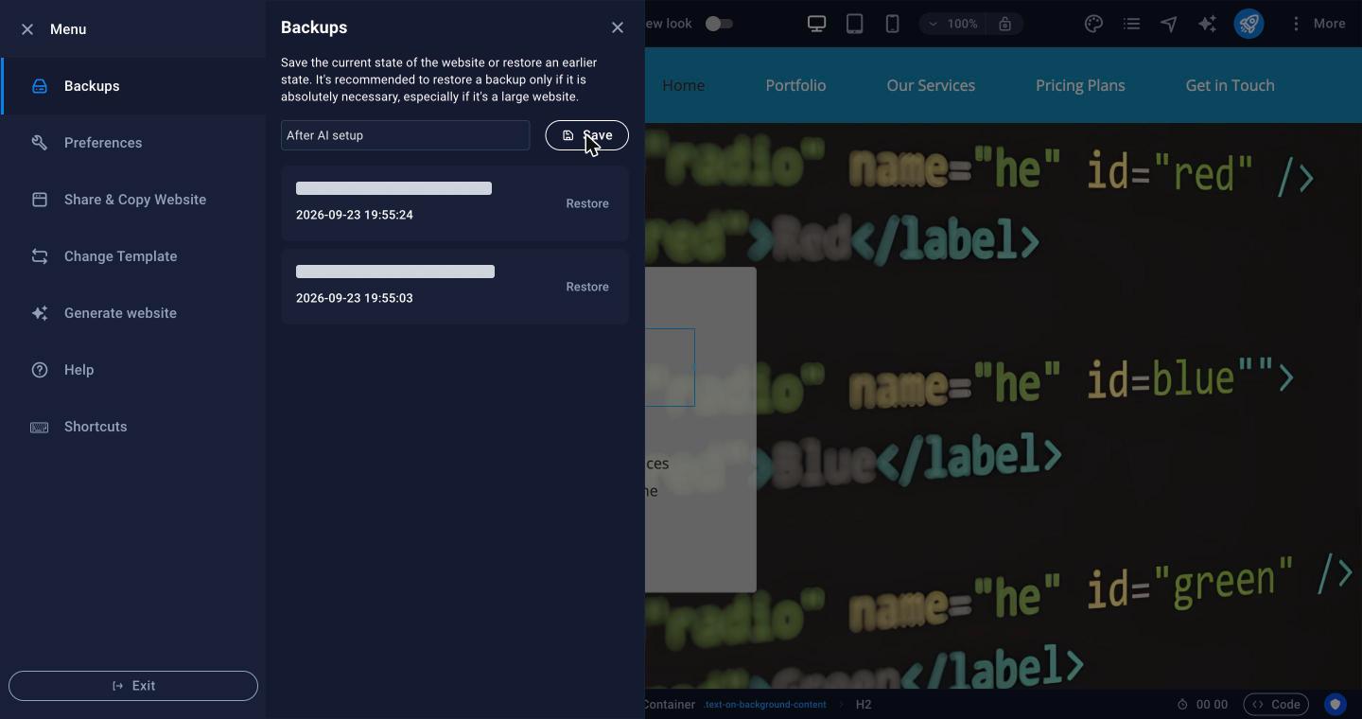
Task: Click the Preferences wrench icon
Action: (x=40, y=143)
